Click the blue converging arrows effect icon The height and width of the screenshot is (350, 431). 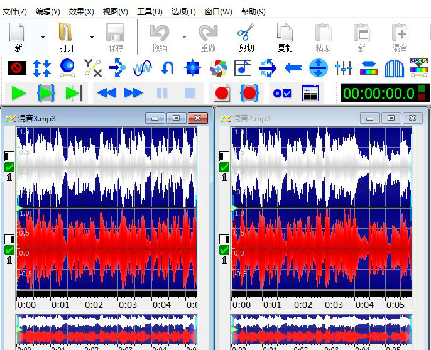coord(117,68)
